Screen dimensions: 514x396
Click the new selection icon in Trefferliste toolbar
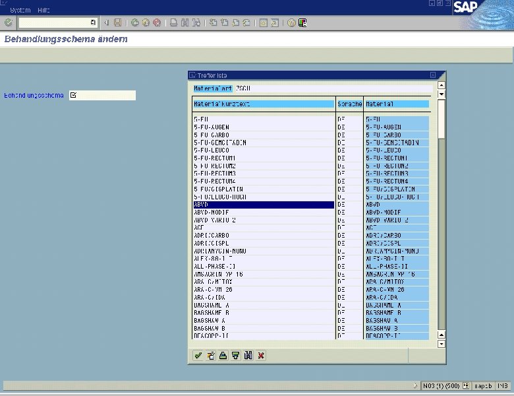(x=211, y=355)
